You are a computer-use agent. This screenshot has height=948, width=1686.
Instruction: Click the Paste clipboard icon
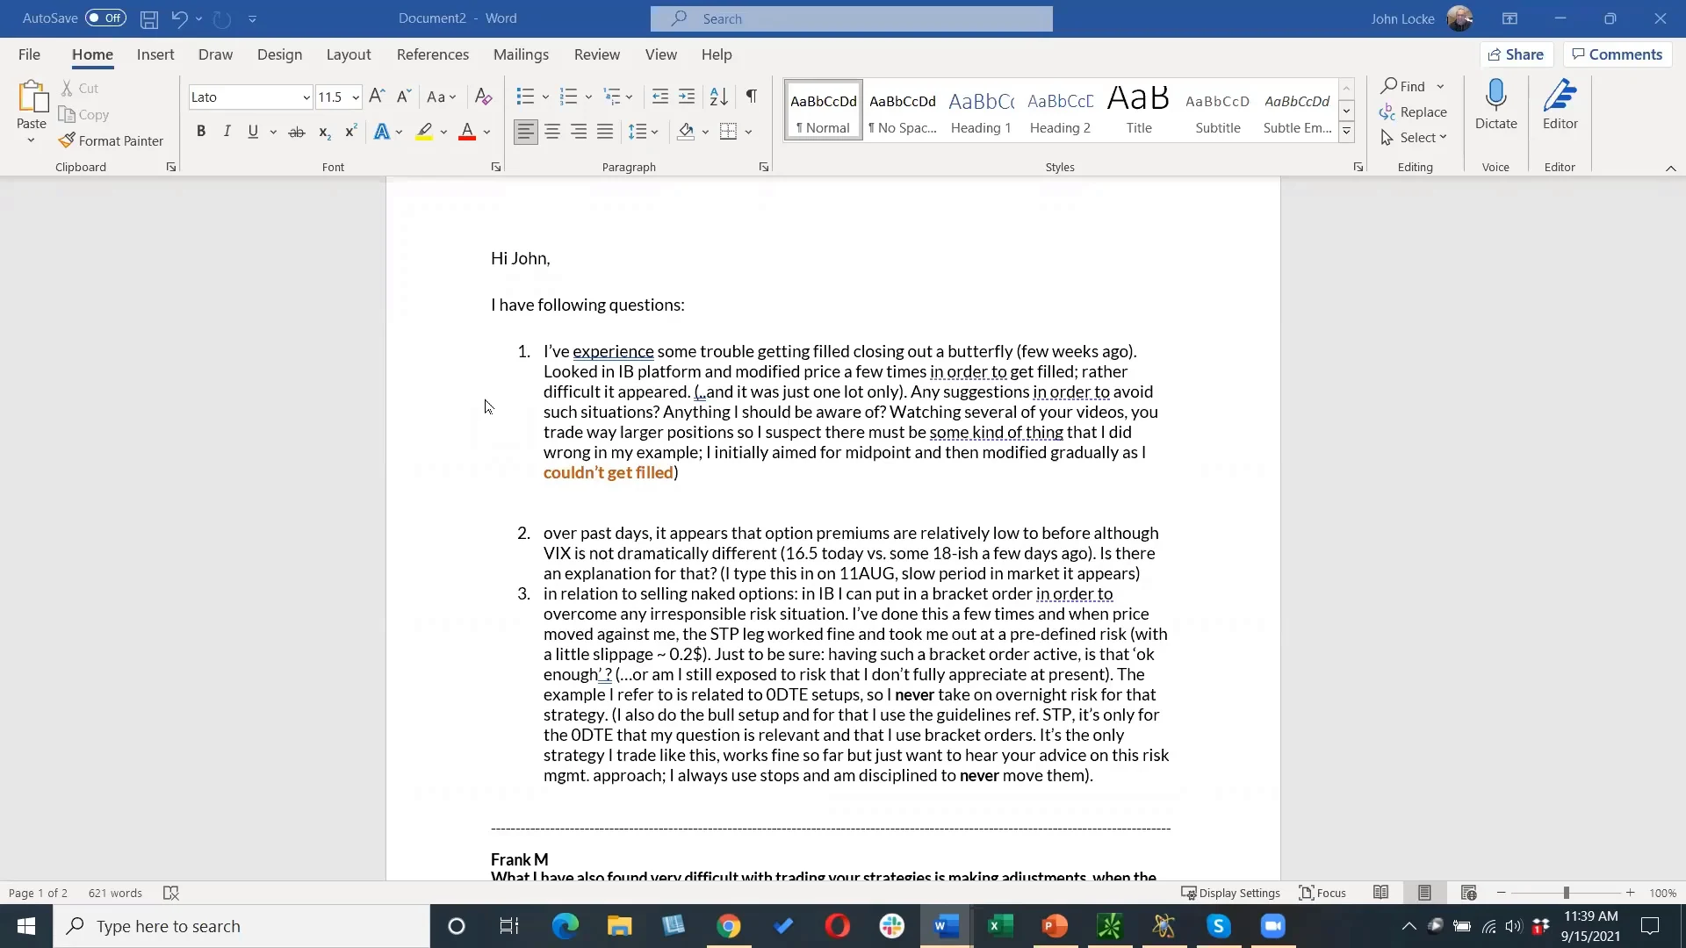(32, 97)
